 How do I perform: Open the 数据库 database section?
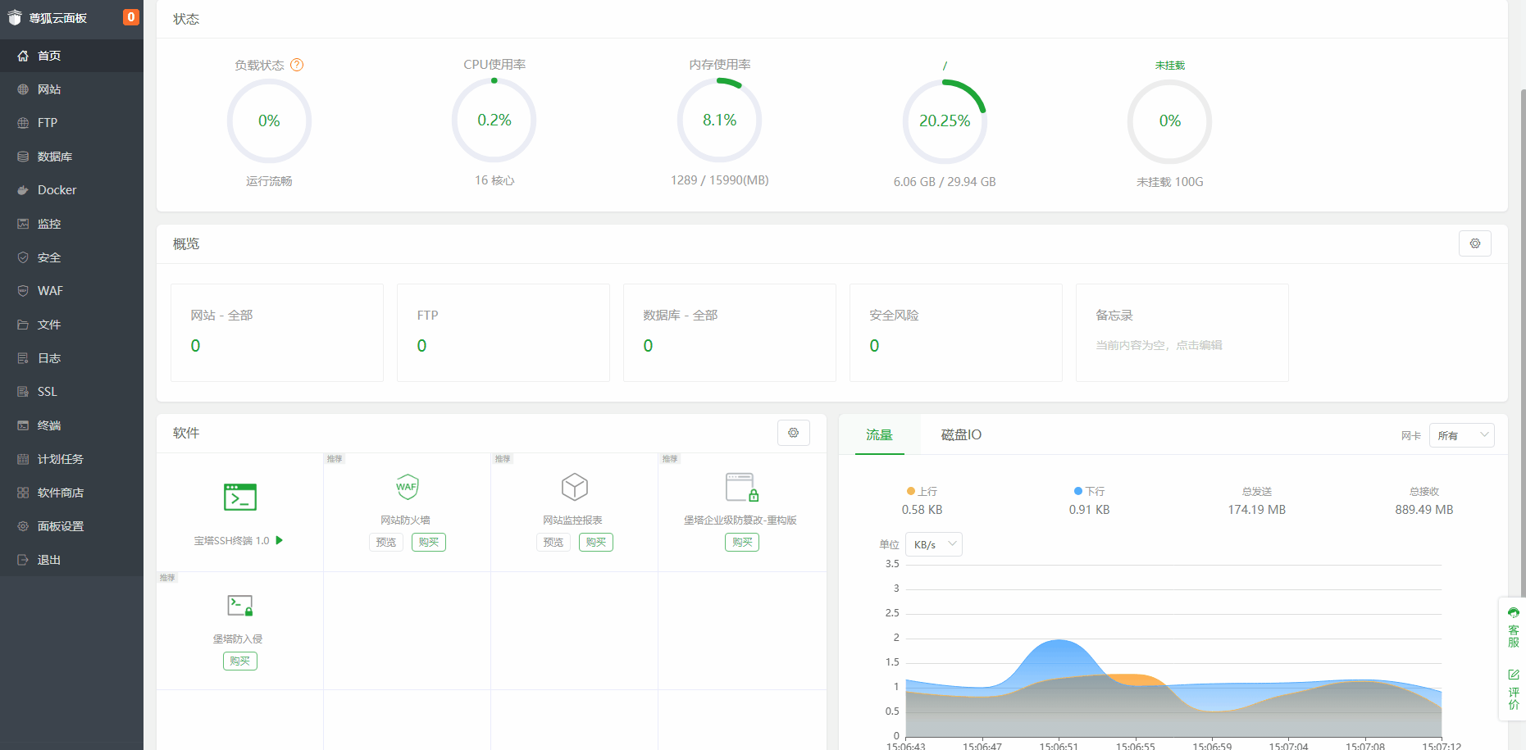pyautogui.click(x=71, y=157)
